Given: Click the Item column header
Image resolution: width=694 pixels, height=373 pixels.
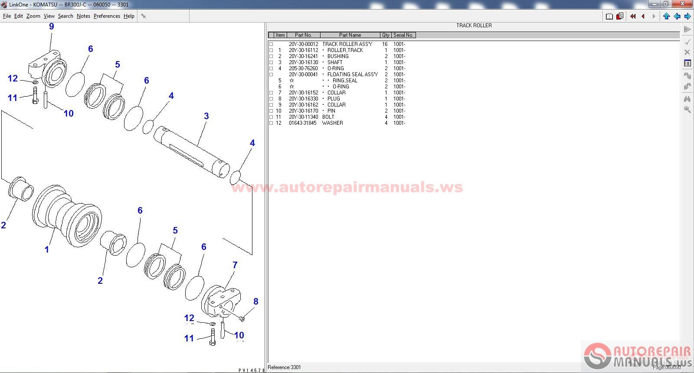Looking at the screenshot, I should [x=280, y=35].
